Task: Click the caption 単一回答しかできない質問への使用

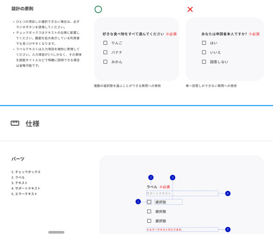Action: tap(211, 86)
